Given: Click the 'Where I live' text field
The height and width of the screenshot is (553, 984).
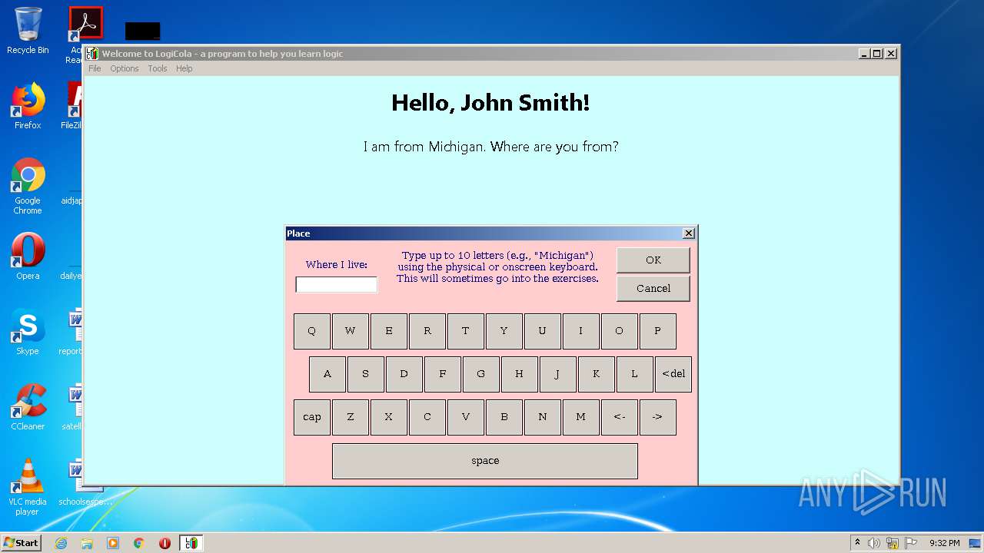Looking at the screenshot, I should pos(337,285).
